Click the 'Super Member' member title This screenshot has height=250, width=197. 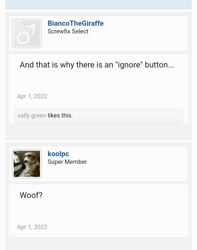[x=67, y=162]
